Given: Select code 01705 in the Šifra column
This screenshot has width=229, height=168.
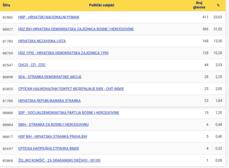Looking at the screenshot, I should coord(8,101).
